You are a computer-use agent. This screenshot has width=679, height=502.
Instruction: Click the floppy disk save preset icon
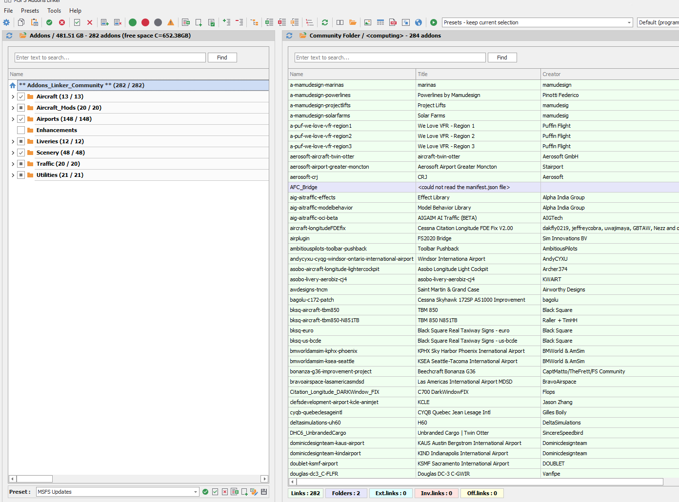(264, 492)
